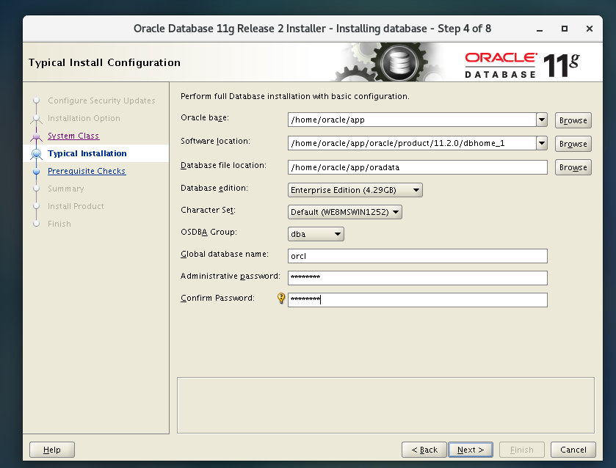Click the Next button
Screen dimensions: 616x468
click(x=471, y=450)
